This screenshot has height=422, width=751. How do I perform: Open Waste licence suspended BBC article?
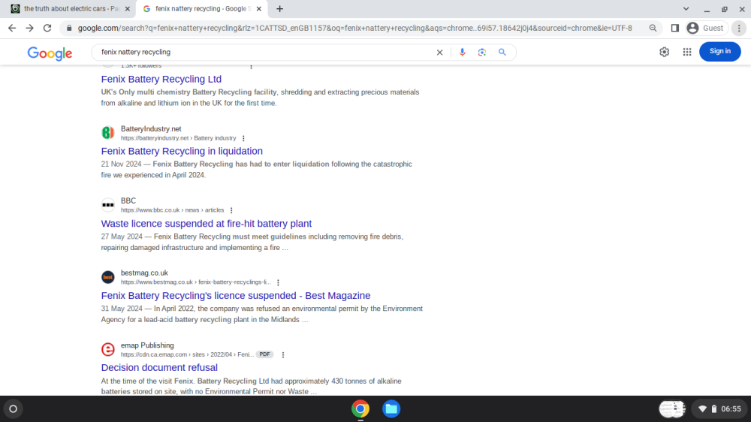(x=207, y=223)
